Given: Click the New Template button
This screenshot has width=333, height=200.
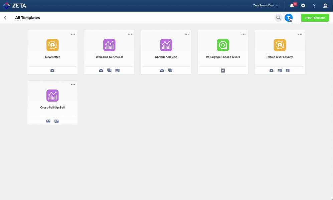Looking at the screenshot, I should click(314, 17).
